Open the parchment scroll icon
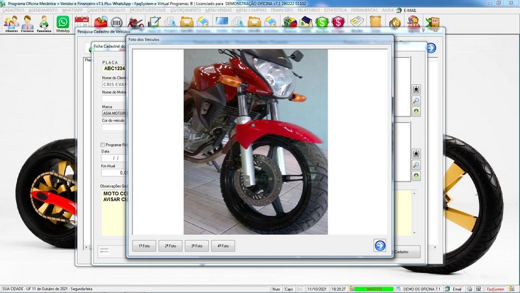This screenshot has width=520, height=293. click(x=376, y=22)
